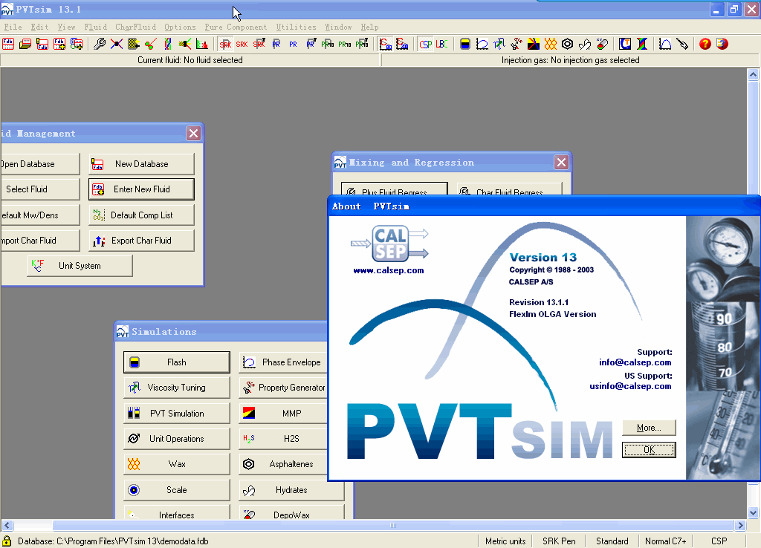This screenshot has height=548, width=761.
Task: Click the horizontal scrollbar left arrow
Action: point(7,525)
